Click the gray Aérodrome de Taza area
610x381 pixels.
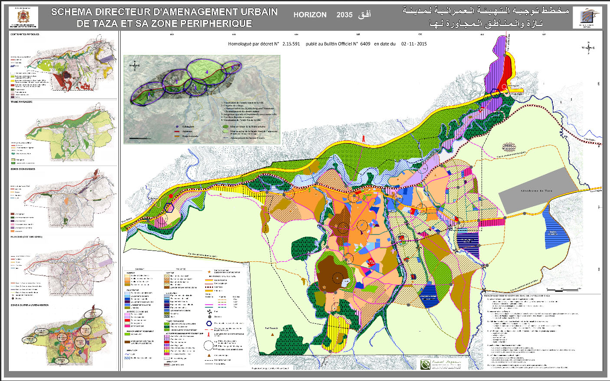coord(537,191)
